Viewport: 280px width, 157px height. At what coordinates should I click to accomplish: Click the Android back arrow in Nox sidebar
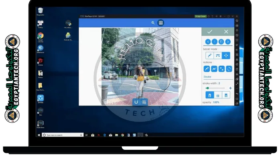coord(237,94)
